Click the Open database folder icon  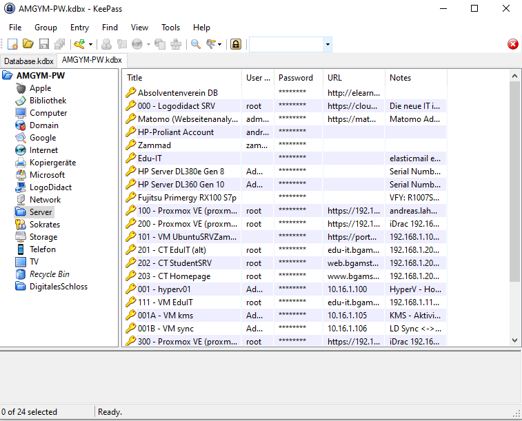(x=28, y=44)
